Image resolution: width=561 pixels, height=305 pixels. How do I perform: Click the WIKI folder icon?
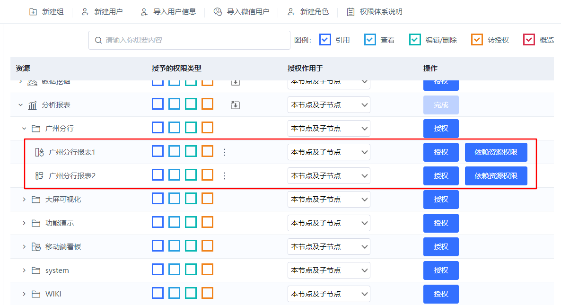pos(36,294)
